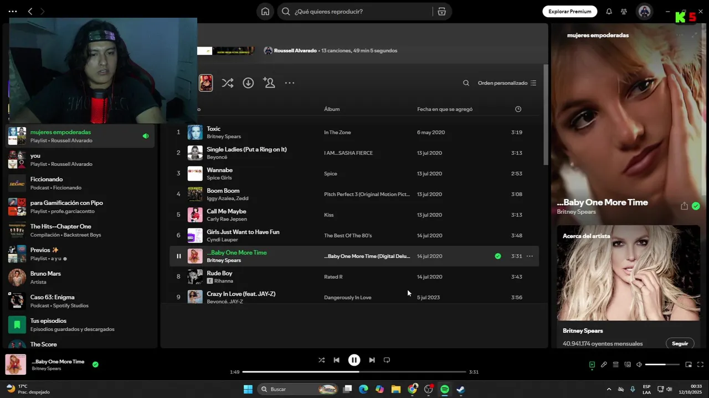Open Bruno Mars artist in sidebar
The image size is (709, 398).
pos(80,277)
